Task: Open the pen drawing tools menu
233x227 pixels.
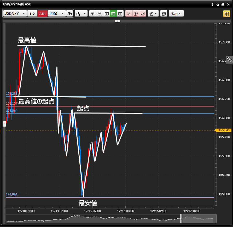Action: pyautogui.click(x=153, y=14)
